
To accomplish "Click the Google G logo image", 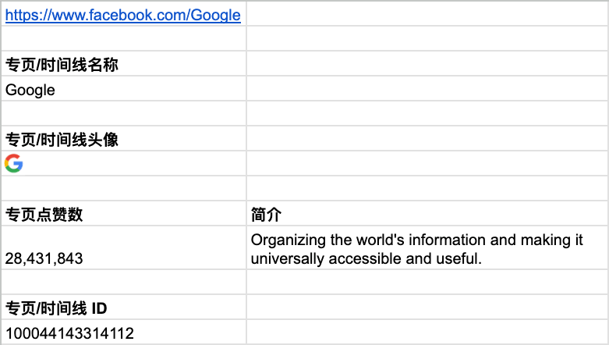I will tap(14, 163).
